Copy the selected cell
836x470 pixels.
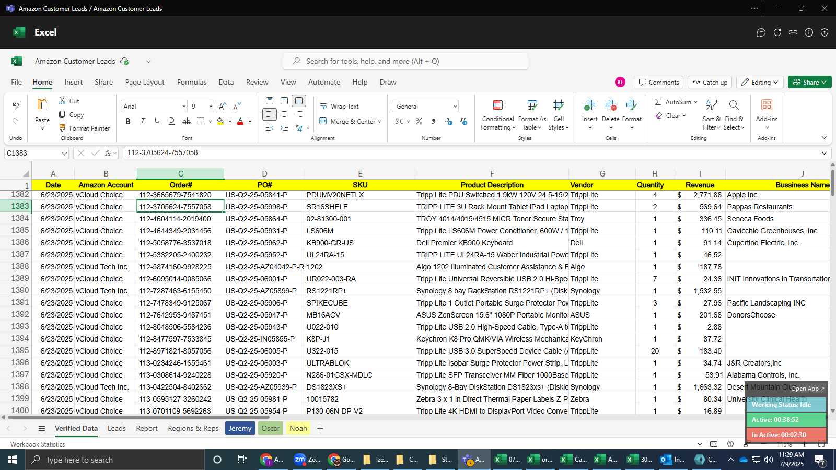71,114
